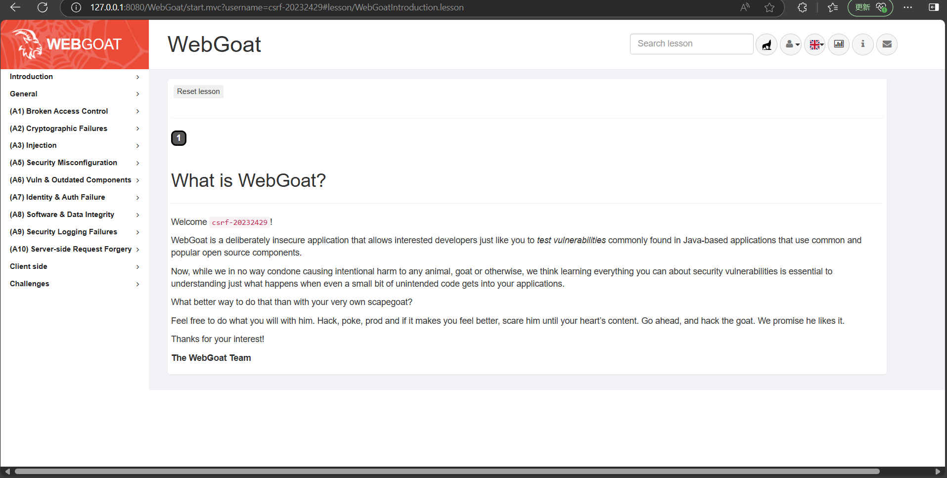
Task: Click the 'What is WebGoat?' heading
Action: (248, 180)
